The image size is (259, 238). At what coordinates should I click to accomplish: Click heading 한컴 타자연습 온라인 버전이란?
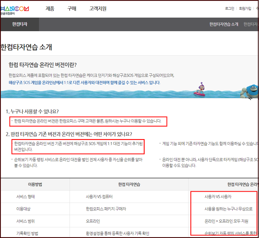[x=43, y=65]
